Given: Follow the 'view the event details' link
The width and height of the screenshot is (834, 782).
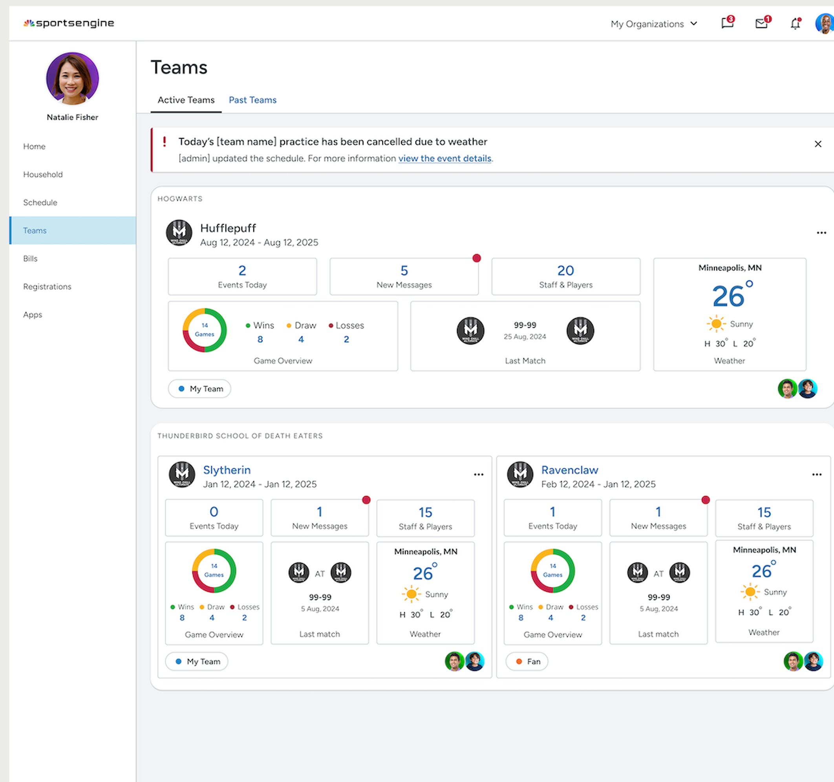Looking at the screenshot, I should pos(445,158).
